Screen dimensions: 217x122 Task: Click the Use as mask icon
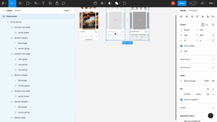110,3
